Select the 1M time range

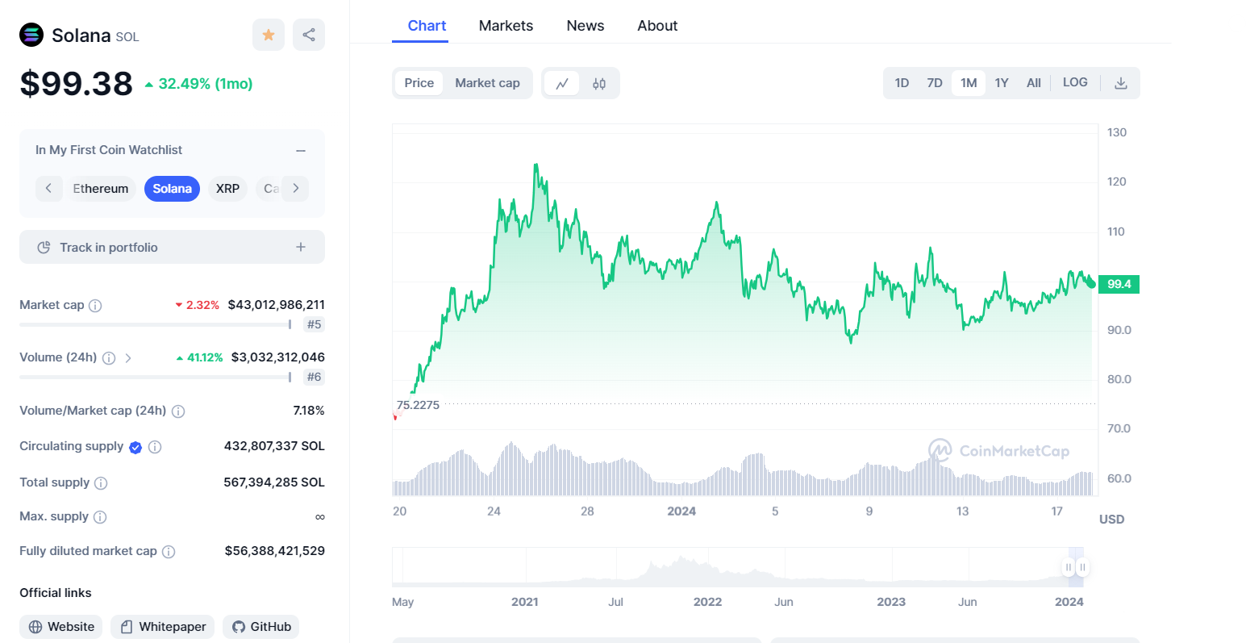click(x=969, y=83)
